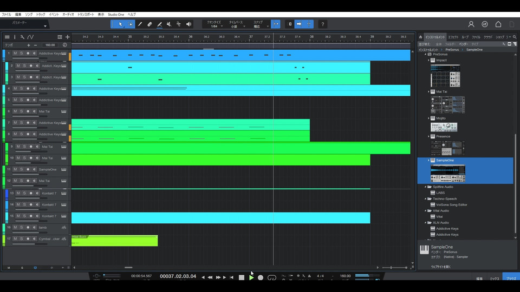Viewport: 520px width, 292px height.
Task: Open the トランスポート (Transport) menu
Action: pyautogui.click(x=86, y=15)
